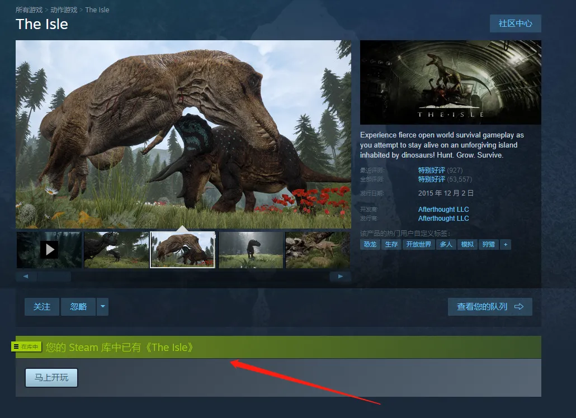Open the Afterthought LLC developer link
This screenshot has width=576, height=418.
click(443, 210)
